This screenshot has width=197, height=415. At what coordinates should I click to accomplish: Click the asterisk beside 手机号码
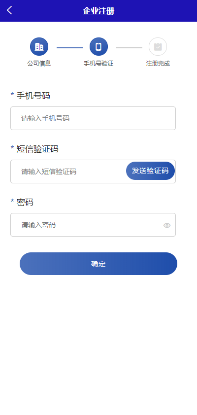coord(12,95)
